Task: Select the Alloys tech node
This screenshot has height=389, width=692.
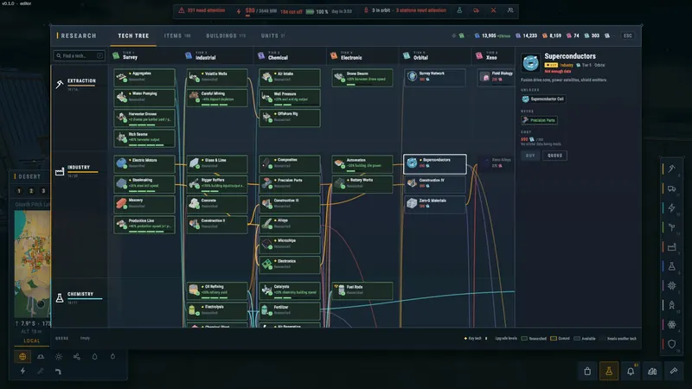Action: 290,224
